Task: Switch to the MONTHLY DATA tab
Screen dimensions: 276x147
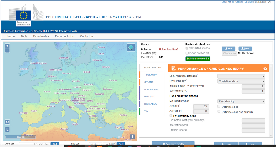Action: point(151,90)
